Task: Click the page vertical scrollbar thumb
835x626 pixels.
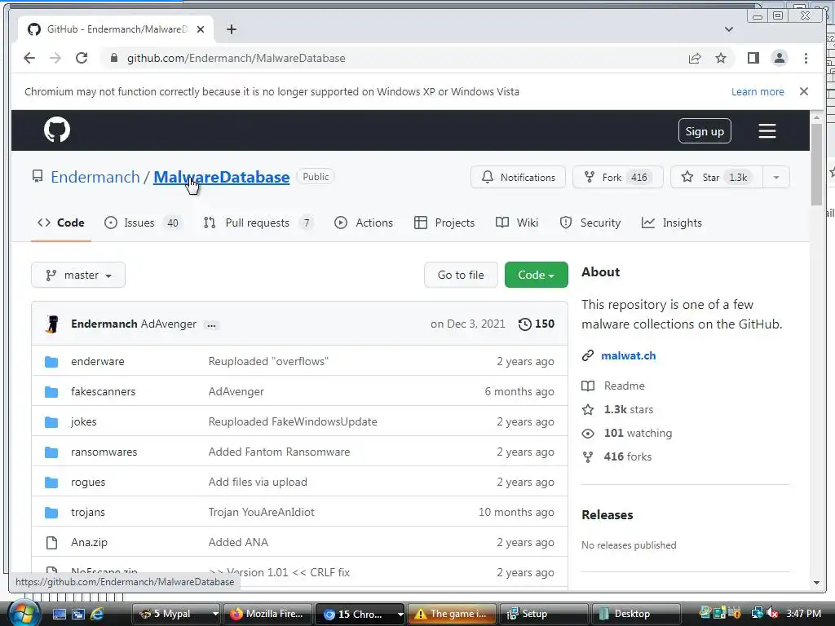Action: (816, 164)
